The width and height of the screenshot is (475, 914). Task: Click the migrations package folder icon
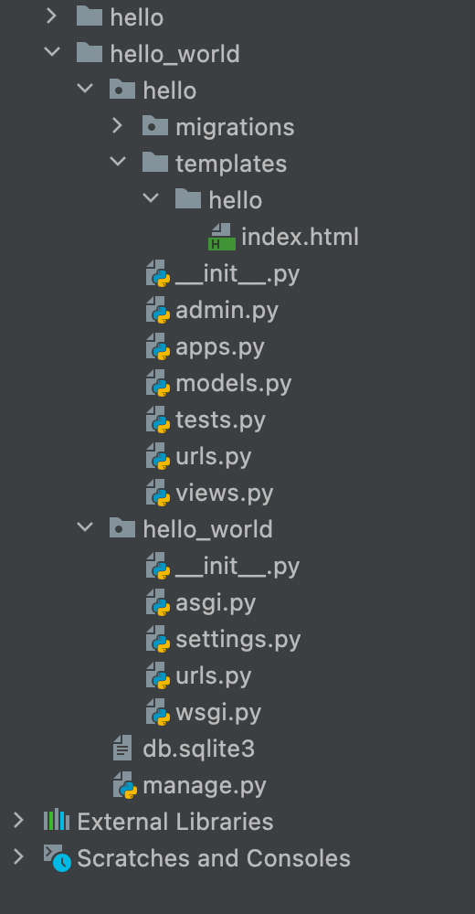click(155, 126)
